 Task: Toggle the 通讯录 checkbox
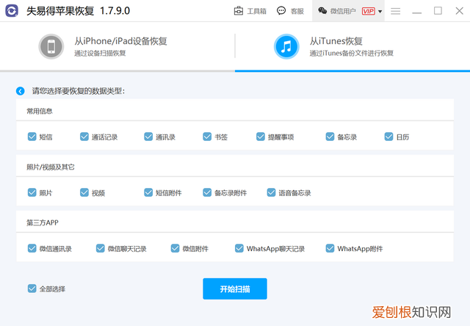[148, 137]
